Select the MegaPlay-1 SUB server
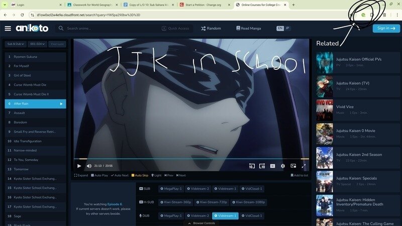Screen dimensions: 402x226 pos(172,189)
